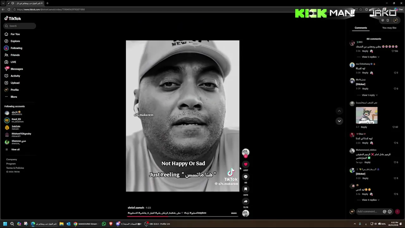Open the Tom cat image in comments
The image size is (405, 228).
pos(366,115)
